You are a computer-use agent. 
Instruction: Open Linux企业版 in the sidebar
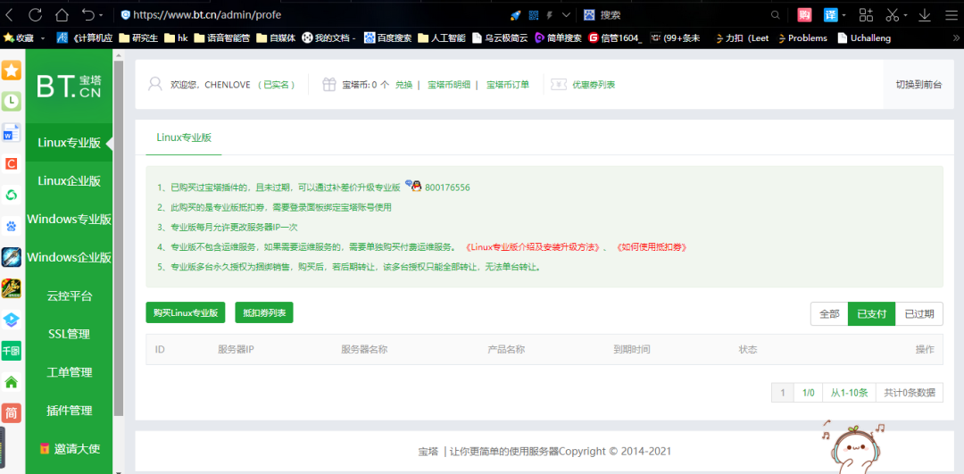69,180
